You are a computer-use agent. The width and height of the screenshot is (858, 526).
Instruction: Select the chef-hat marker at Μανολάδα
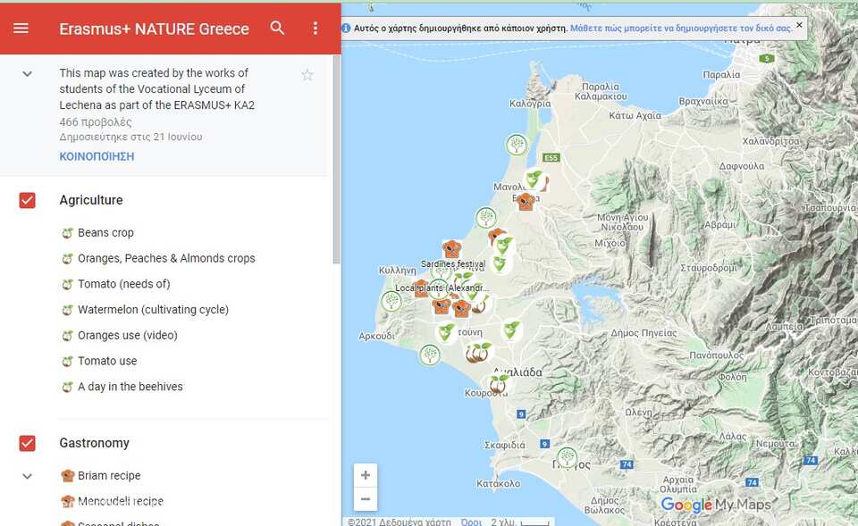(x=526, y=201)
